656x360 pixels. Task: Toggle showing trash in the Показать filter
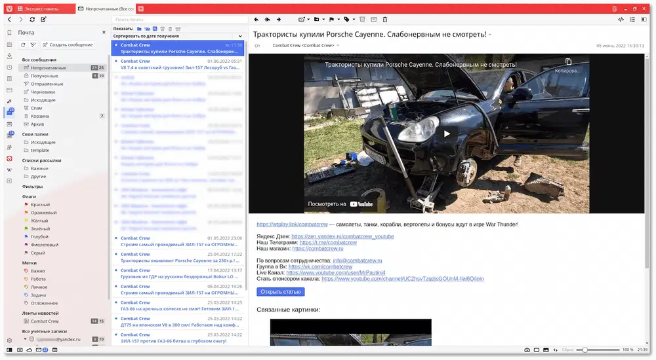pos(170,29)
